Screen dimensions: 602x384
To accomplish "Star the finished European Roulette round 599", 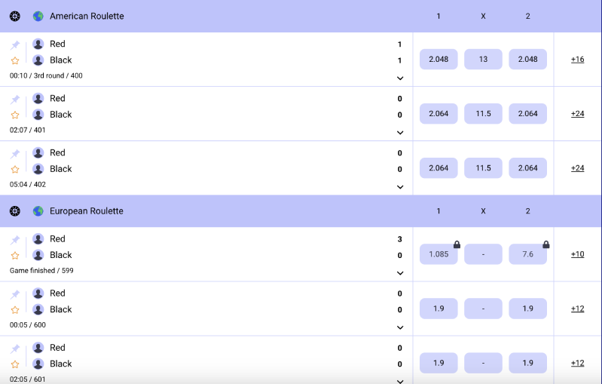I will click(x=15, y=256).
